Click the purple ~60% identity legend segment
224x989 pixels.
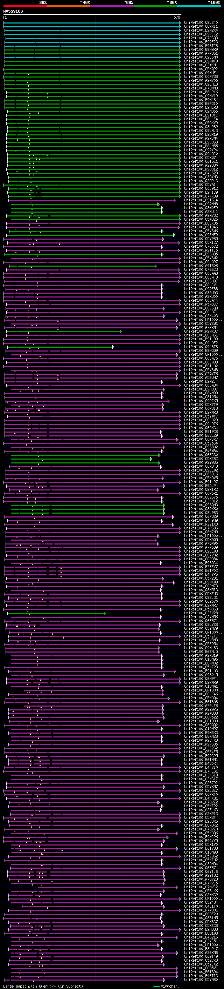coord(112,6)
